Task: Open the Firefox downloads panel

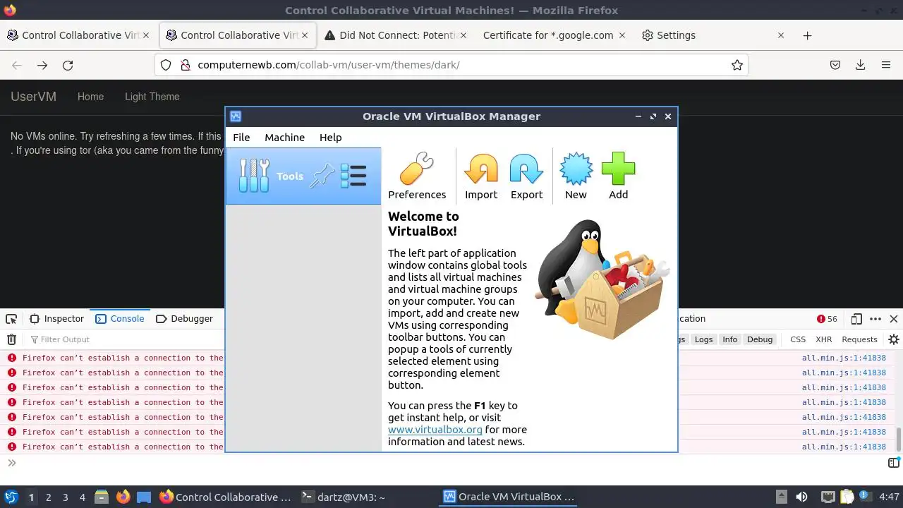Action: click(x=861, y=65)
